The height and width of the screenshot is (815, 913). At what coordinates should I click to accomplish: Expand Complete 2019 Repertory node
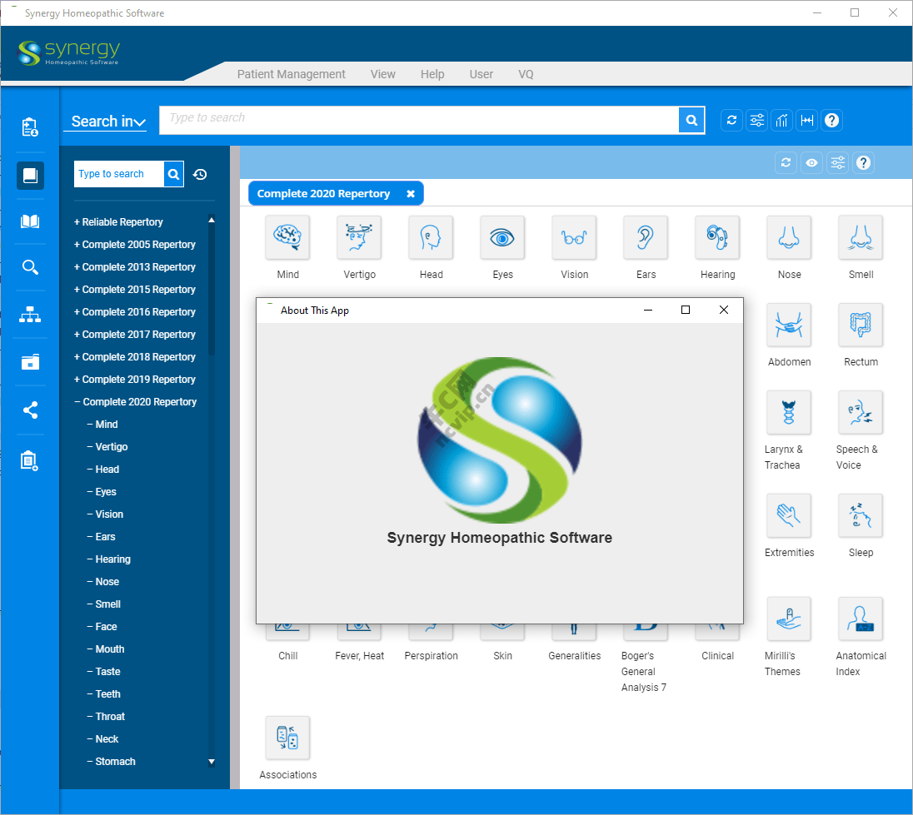tap(134, 380)
